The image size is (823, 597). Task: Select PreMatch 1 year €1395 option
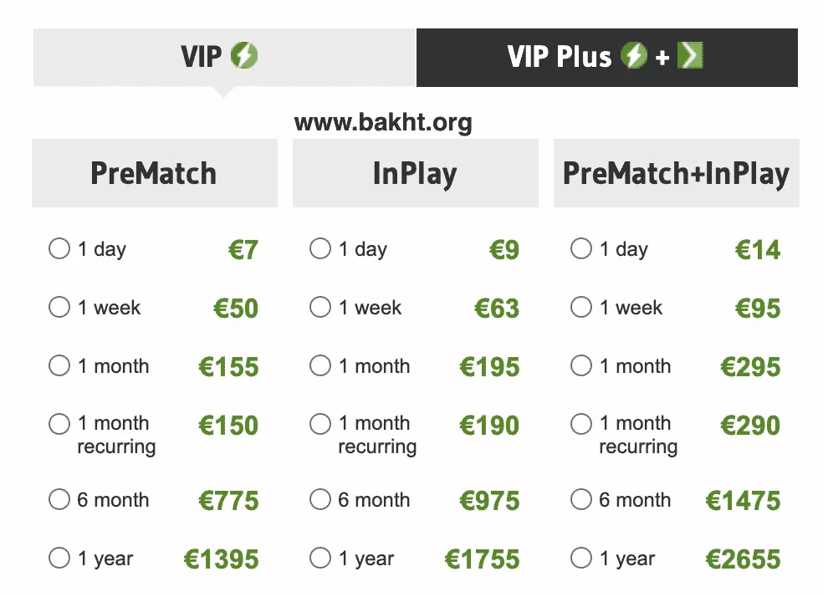coord(59,559)
